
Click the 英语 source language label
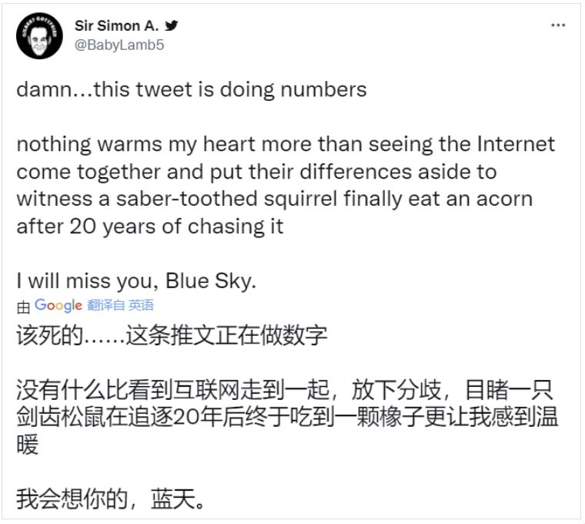click(141, 306)
